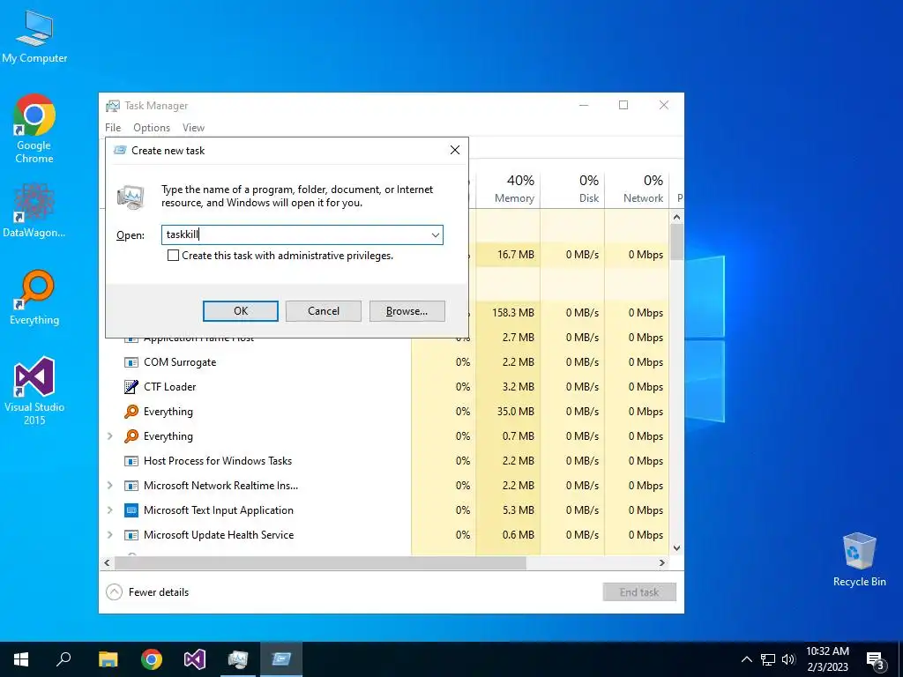The width and height of the screenshot is (903, 677).
Task: Expand the Microsoft Update Health Service row
Action: [110, 535]
